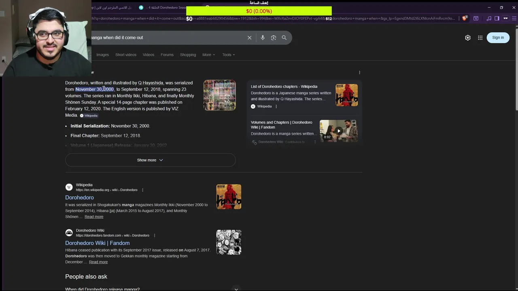The width and height of the screenshot is (518, 291).
Task: Click the 'Final Chapter: September 12, 2018' bullet
Action: tap(106, 136)
